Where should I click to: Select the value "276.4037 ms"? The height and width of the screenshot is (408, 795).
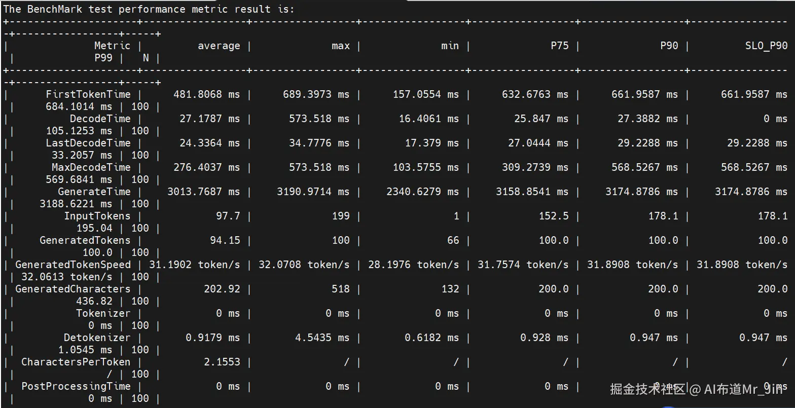pyautogui.click(x=206, y=167)
